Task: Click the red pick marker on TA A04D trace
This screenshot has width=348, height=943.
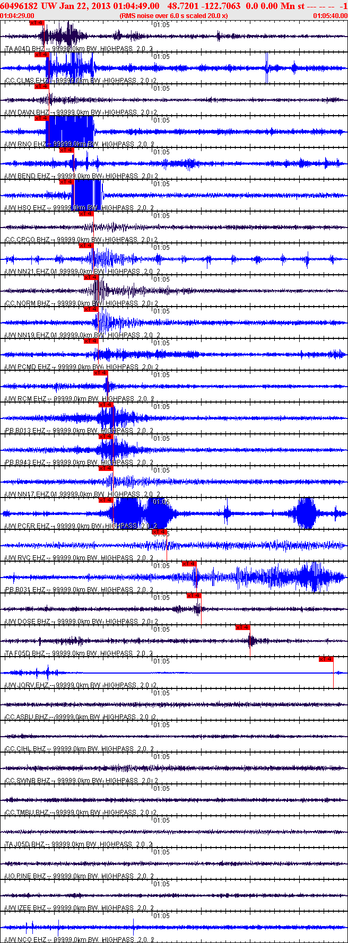Action: pyautogui.click(x=37, y=23)
